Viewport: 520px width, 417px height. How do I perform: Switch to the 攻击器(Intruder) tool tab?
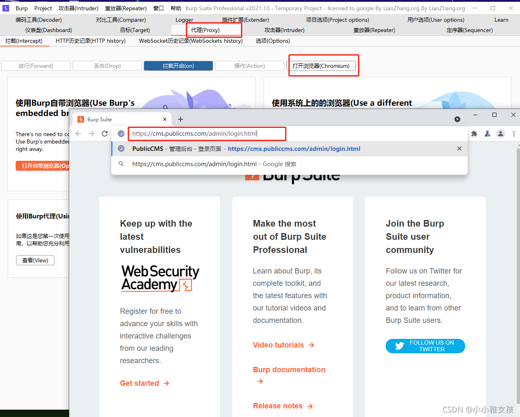pos(285,30)
